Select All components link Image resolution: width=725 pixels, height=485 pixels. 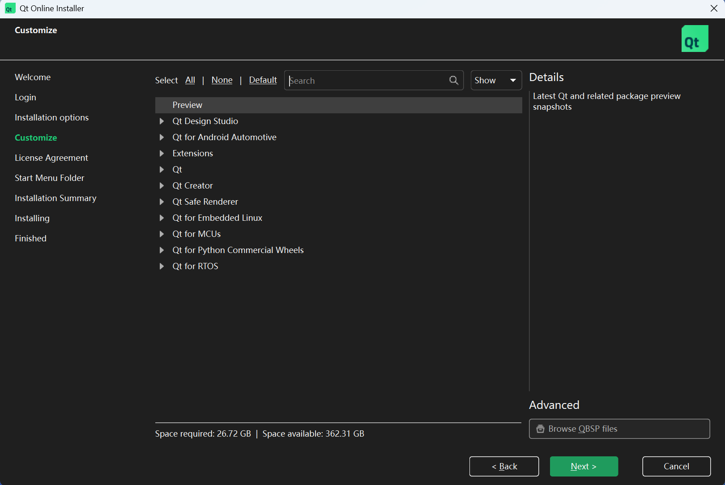point(190,80)
